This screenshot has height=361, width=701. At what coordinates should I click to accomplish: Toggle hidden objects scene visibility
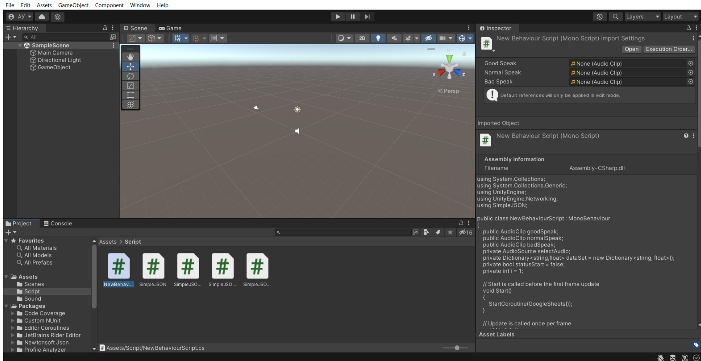point(428,38)
